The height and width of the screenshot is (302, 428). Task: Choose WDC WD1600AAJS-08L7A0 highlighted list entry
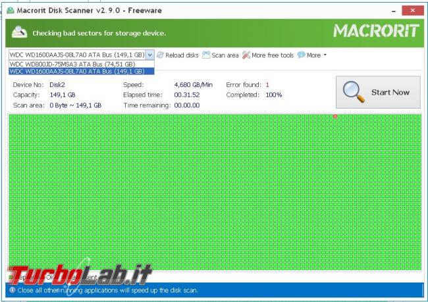(x=82, y=71)
